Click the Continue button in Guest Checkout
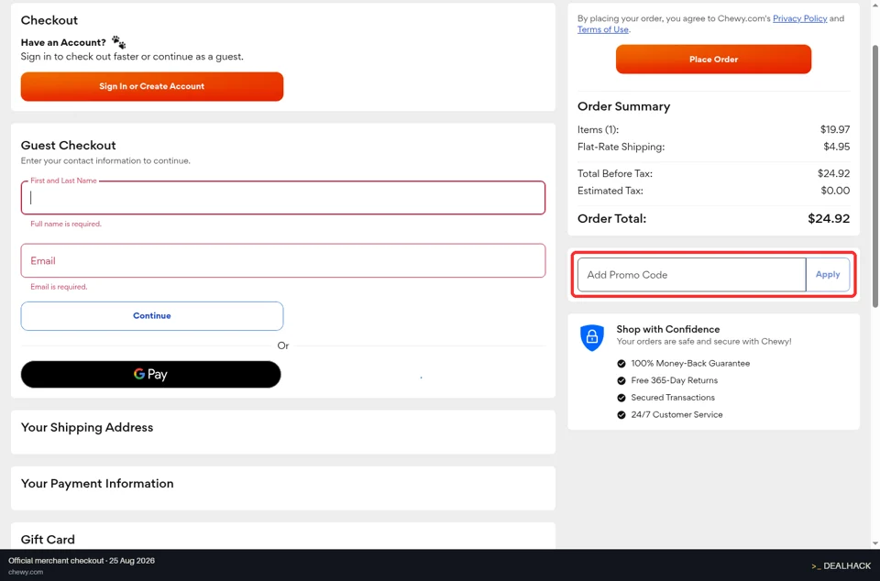880x581 pixels. pos(151,316)
